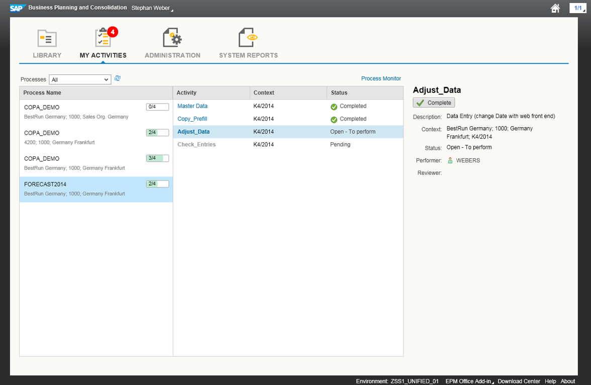Click the Data Entry description text
This screenshot has height=385, width=591.
coord(501,116)
